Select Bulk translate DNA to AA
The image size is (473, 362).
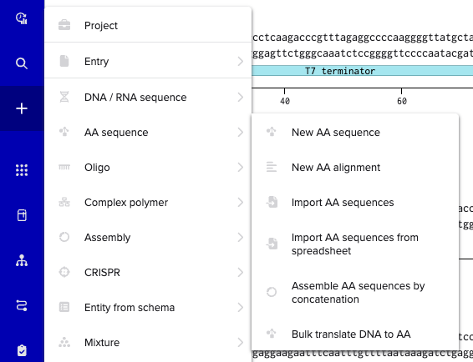tap(355, 334)
